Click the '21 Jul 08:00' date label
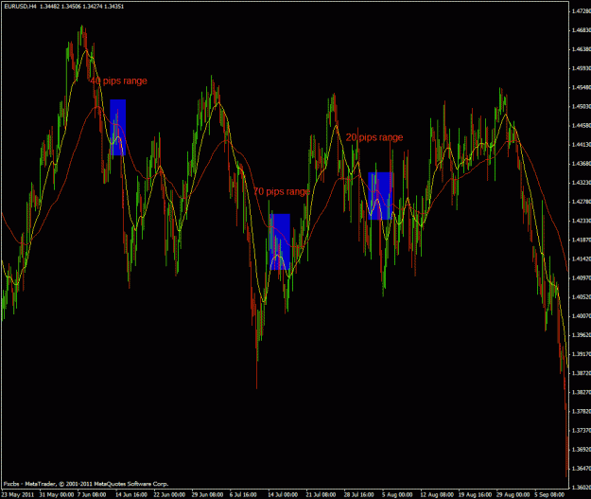The height and width of the screenshot is (499, 591). (x=321, y=494)
